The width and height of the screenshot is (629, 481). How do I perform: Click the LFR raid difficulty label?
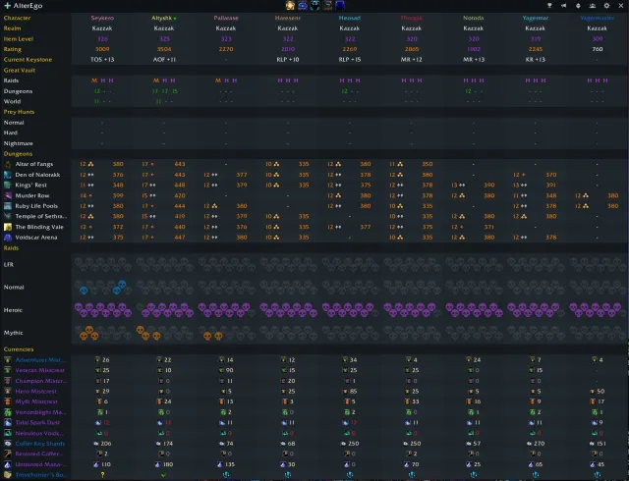point(9,265)
